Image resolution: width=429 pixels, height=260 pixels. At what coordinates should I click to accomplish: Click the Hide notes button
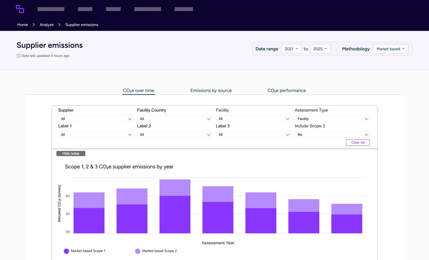coord(71,153)
